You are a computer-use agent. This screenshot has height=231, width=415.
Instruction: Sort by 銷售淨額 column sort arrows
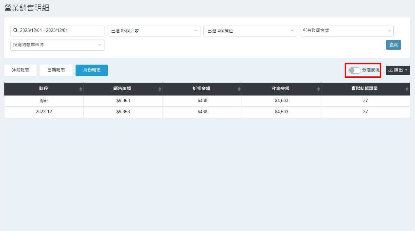tap(160, 89)
